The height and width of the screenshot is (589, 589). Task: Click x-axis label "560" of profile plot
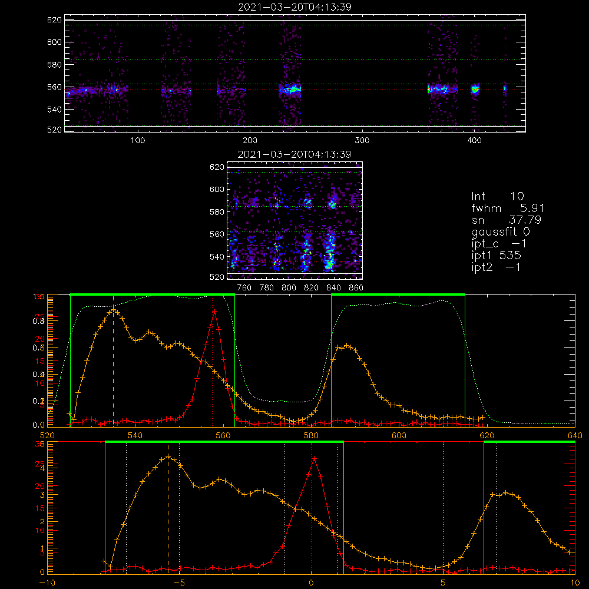pyautogui.click(x=223, y=435)
